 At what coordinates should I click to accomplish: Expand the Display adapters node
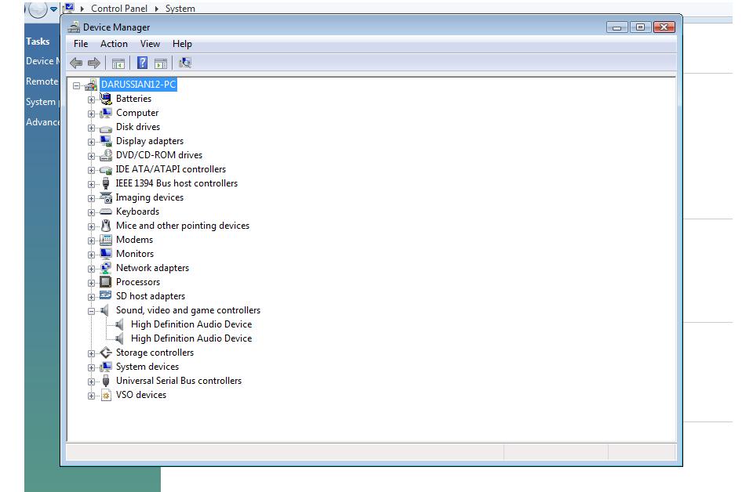(91, 142)
